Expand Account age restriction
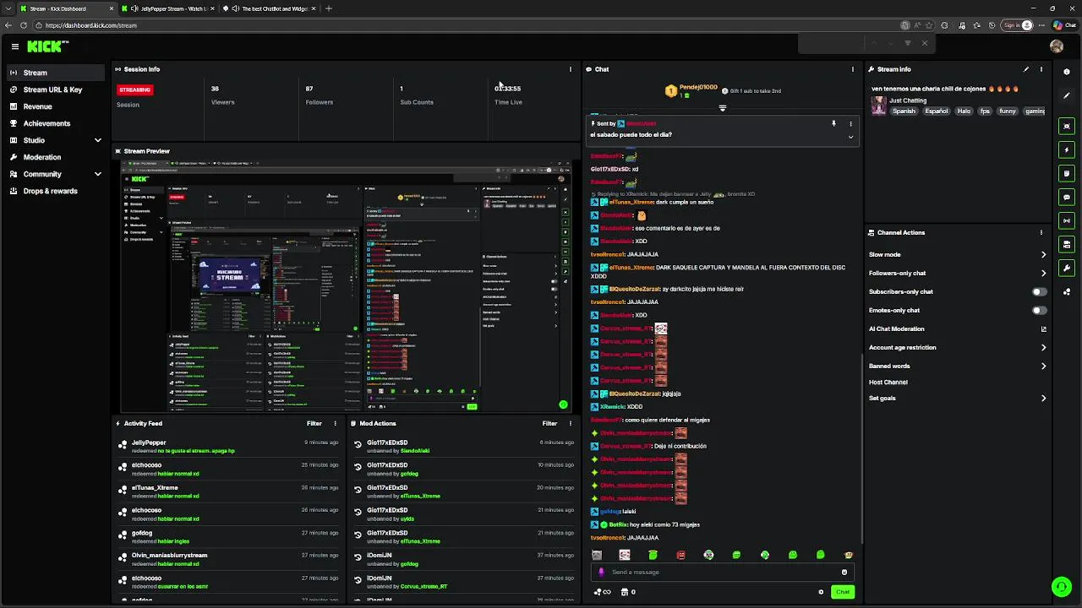The height and width of the screenshot is (608, 1082). 958,347
